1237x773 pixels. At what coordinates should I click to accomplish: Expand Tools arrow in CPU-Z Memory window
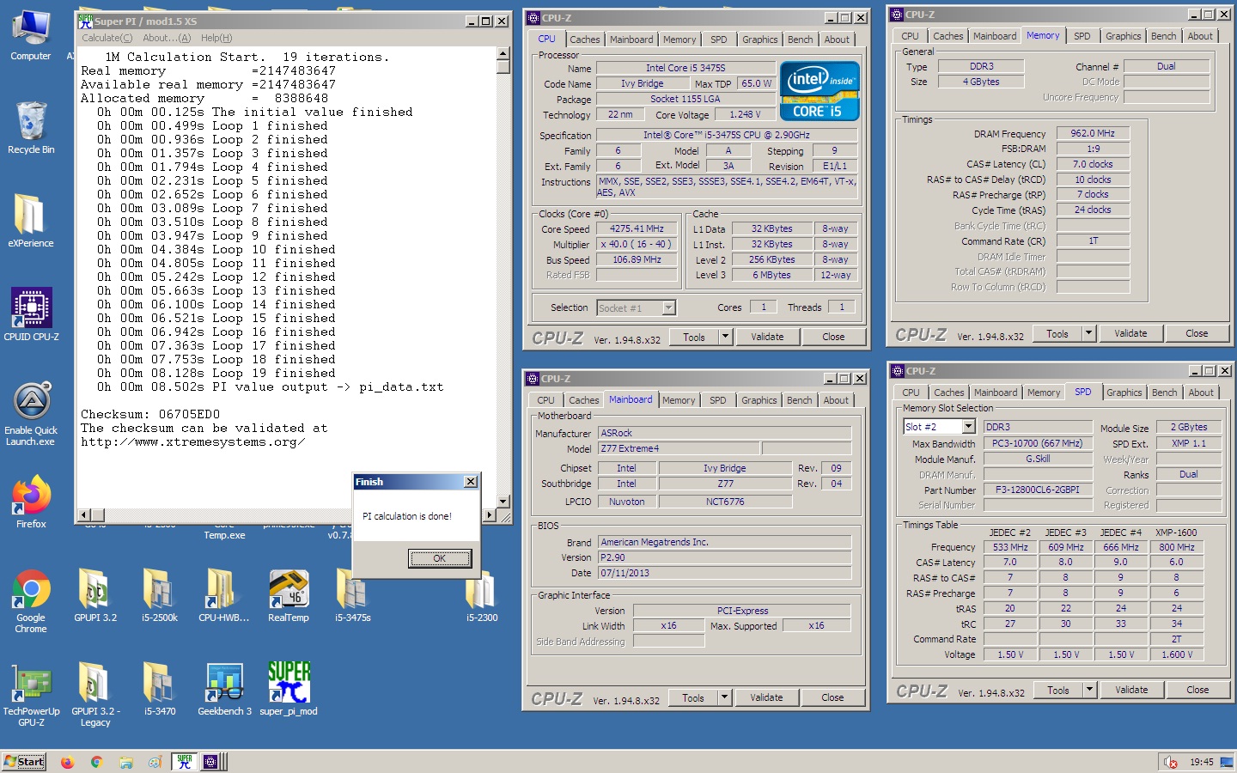point(1088,333)
